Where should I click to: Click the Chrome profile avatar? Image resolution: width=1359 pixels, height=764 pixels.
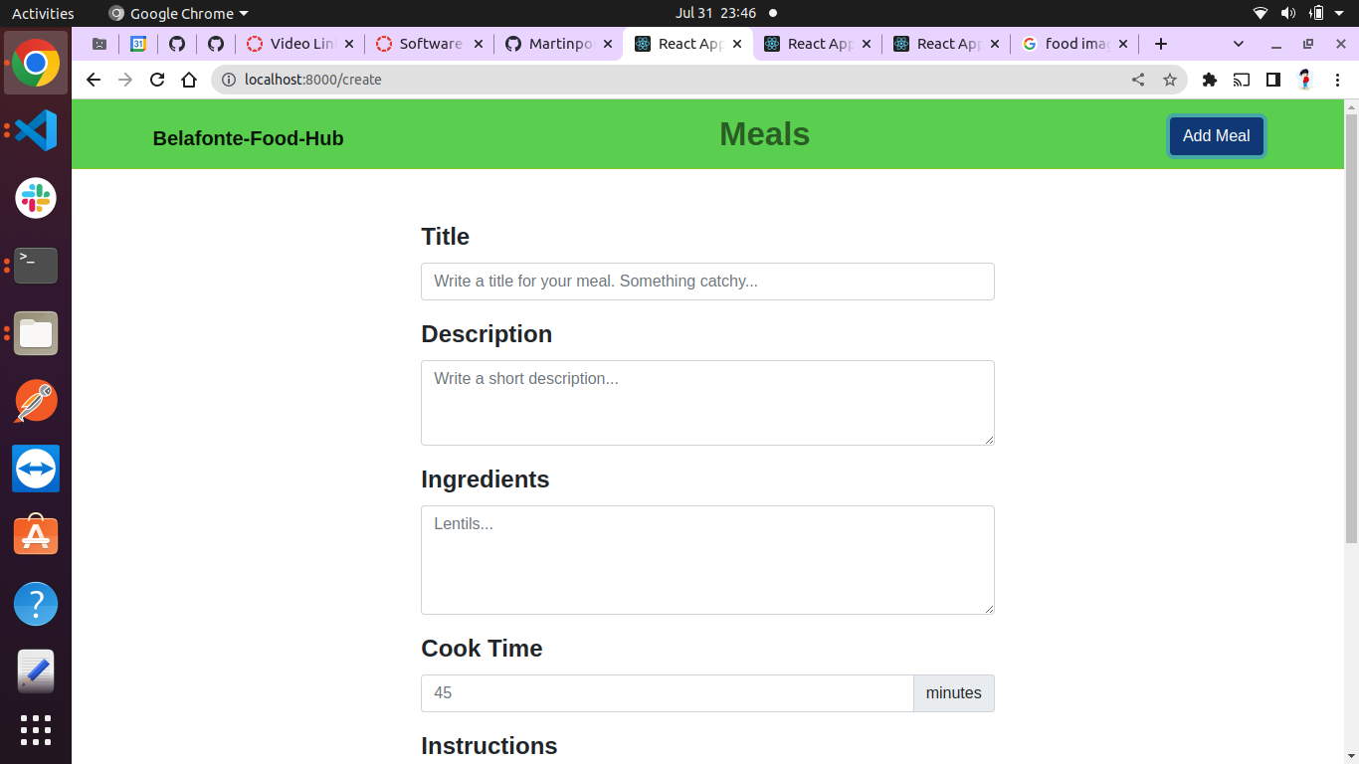1305,80
